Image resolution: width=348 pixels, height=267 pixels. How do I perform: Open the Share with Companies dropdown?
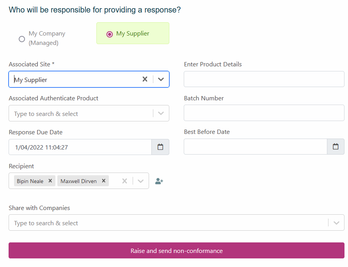click(x=336, y=223)
